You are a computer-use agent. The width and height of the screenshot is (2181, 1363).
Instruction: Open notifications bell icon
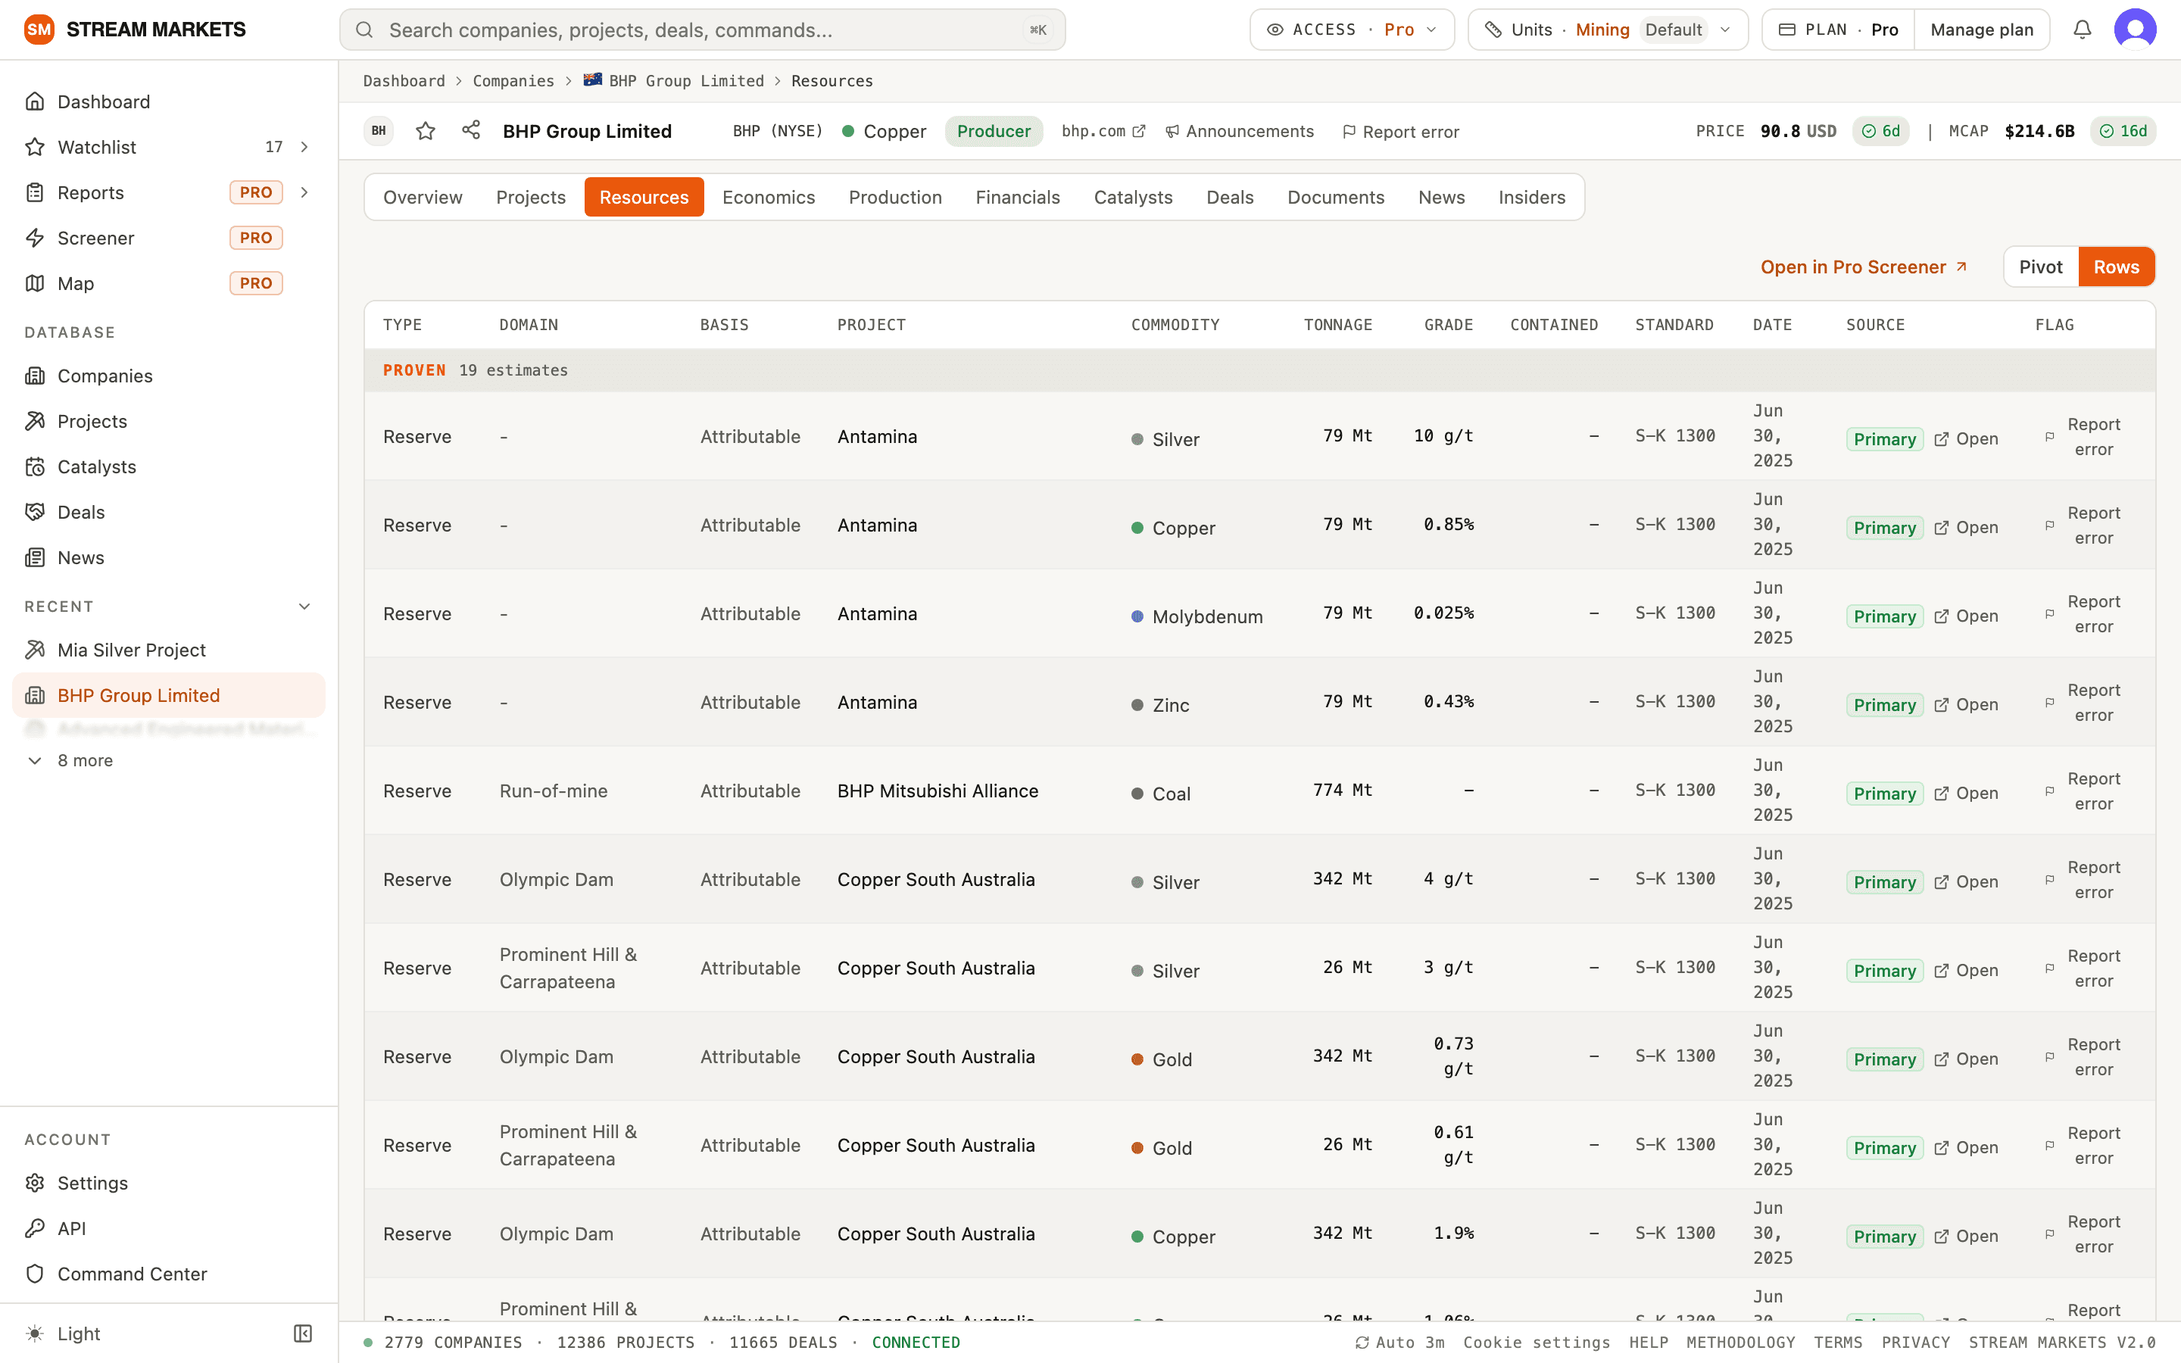click(x=2082, y=30)
